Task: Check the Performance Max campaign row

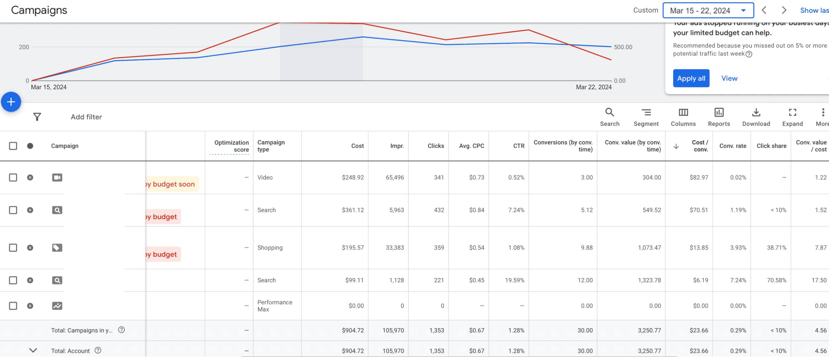Action: click(x=13, y=306)
